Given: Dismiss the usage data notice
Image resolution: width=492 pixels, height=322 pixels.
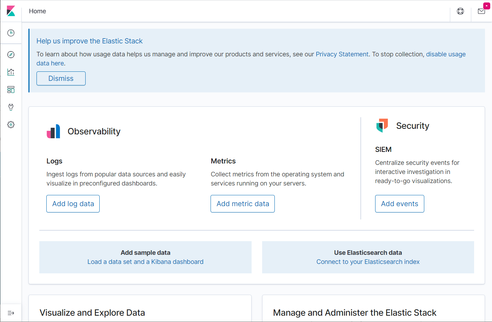Looking at the screenshot, I should pos(61,78).
